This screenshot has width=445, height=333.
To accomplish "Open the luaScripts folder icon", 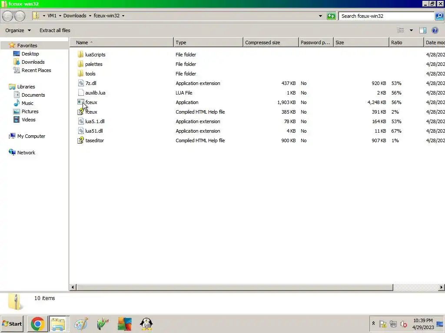I will (x=80, y=54).
